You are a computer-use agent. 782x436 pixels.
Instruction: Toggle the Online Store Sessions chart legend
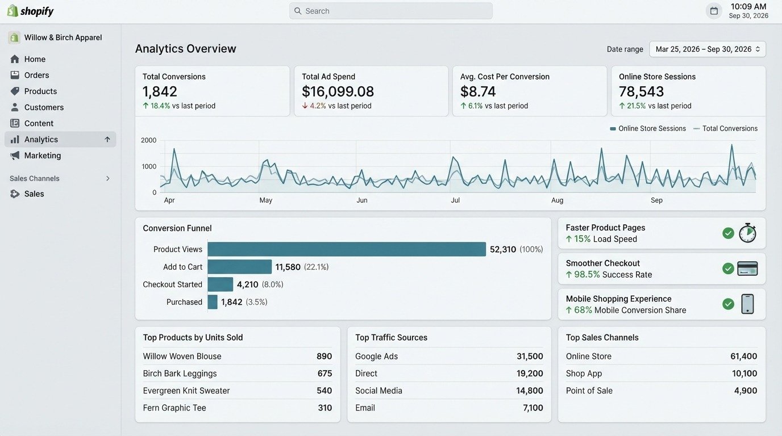pyautogui.click(x=648, y=129)
